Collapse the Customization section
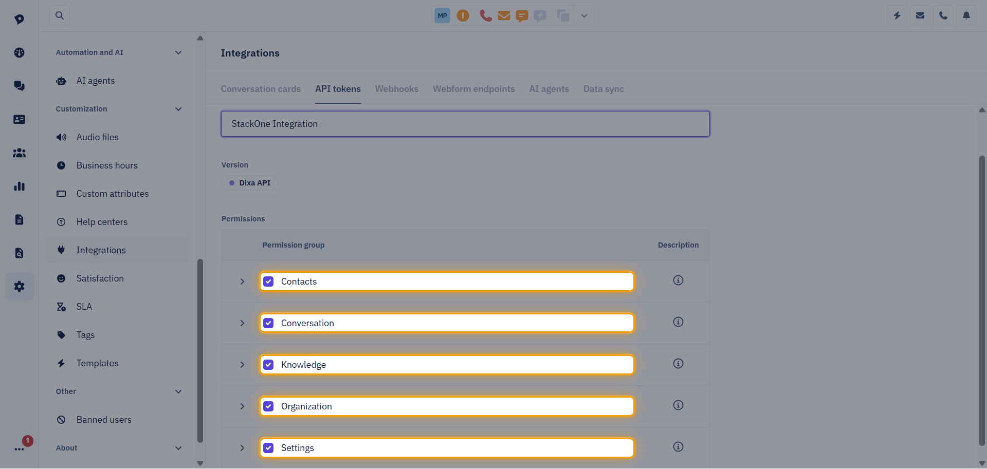 (x=178, y=109)
